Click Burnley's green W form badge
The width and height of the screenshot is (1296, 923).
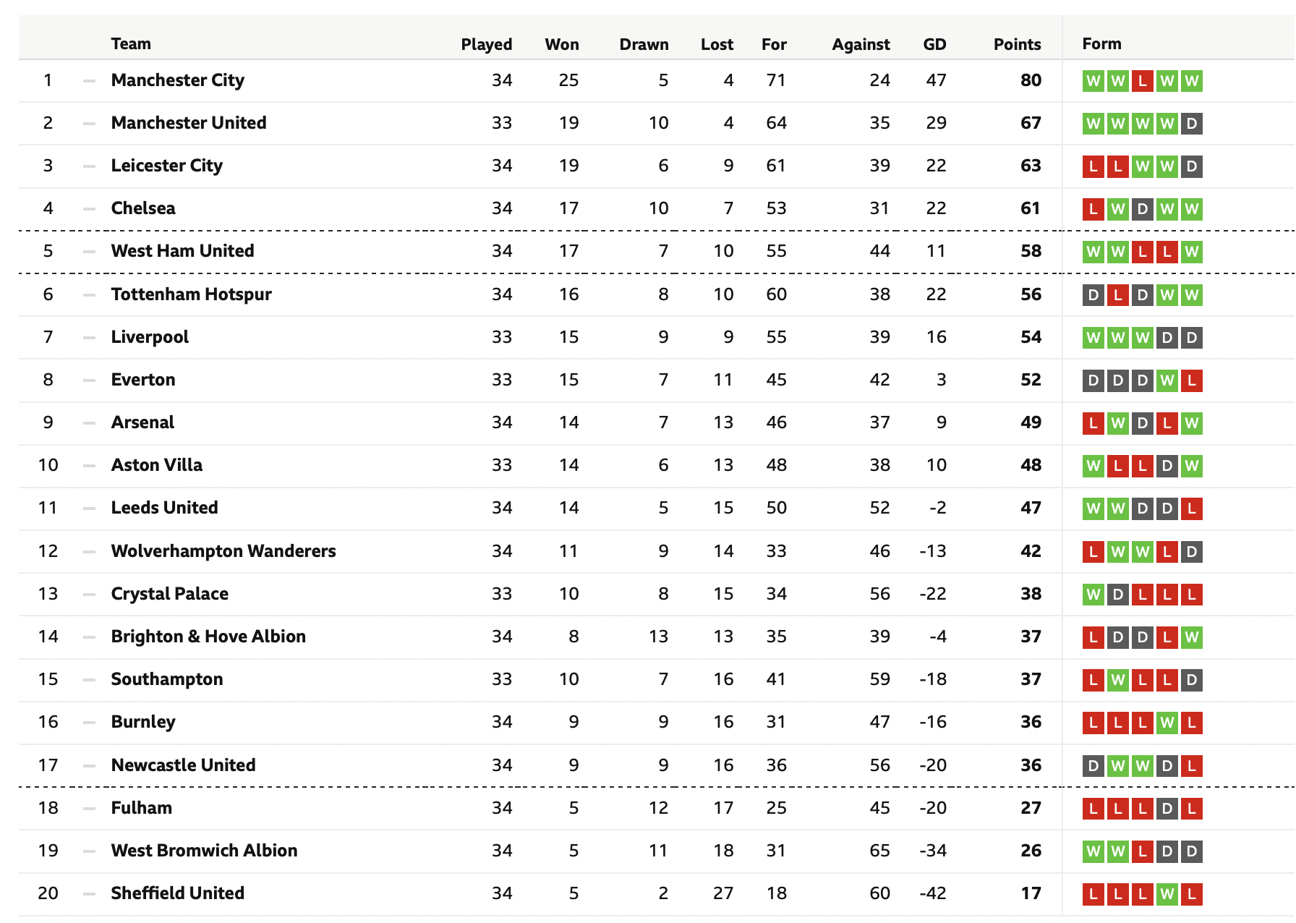coord(1167,723)
